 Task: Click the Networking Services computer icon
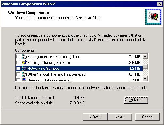click(x=24, y=69)
